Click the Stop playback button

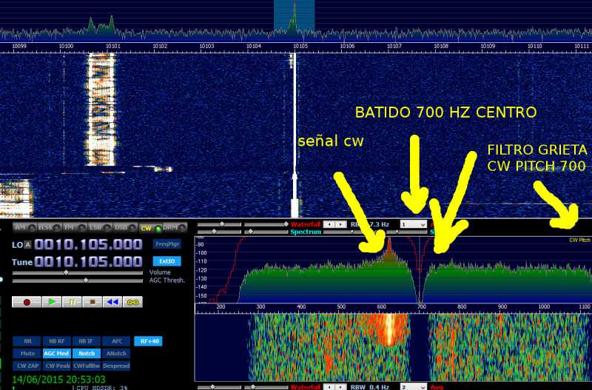[x=92, y=302]
